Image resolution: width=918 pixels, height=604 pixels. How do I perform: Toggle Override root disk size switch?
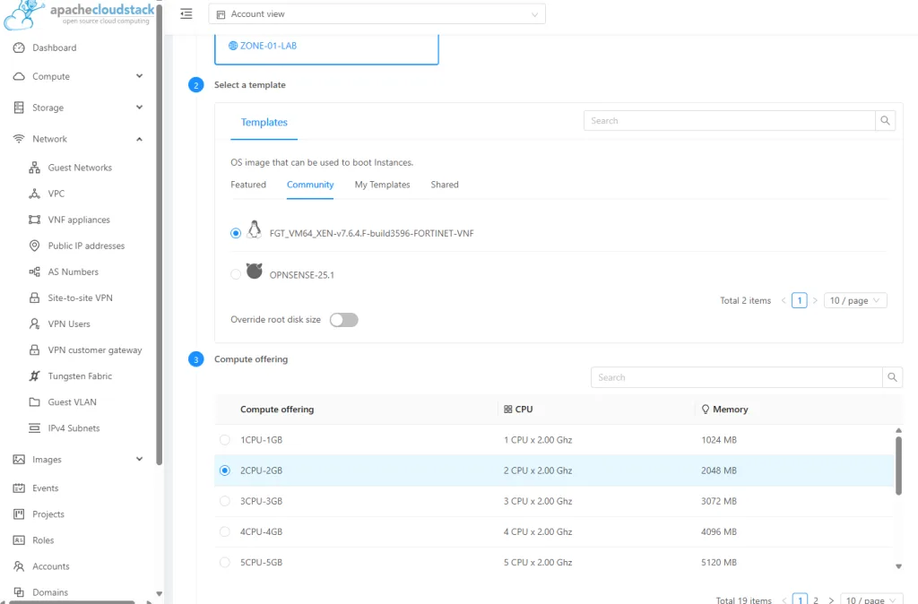[343, 320]
